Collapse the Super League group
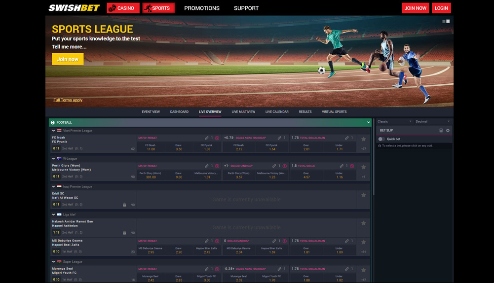Image resolution: width=494 pixels, height=283 pixels. 54,262
